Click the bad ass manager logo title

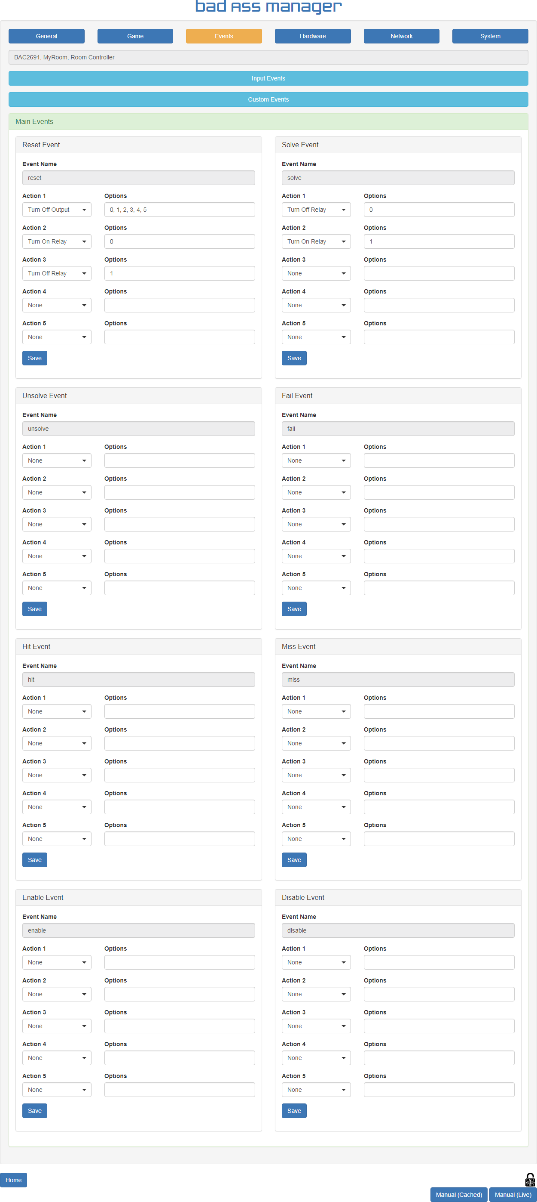pos(268,6)
